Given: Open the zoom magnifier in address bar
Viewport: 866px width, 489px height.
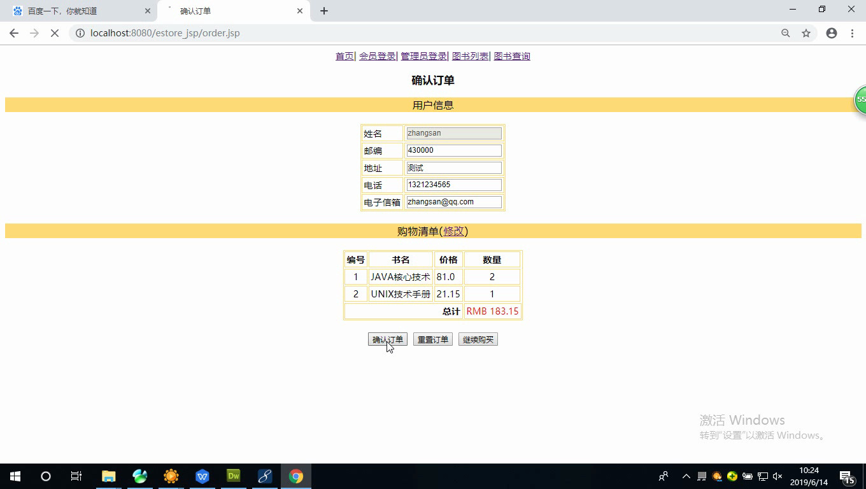Looking at the screenshot, I should [x=786, y=33].
